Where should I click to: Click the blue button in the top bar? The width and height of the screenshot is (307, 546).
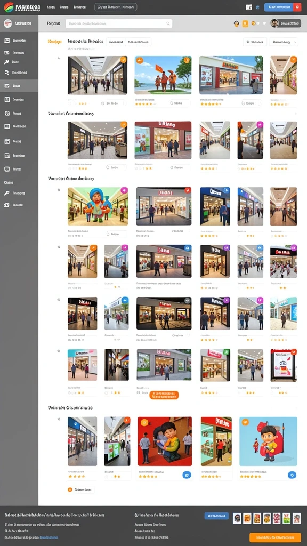click(278, 7)
